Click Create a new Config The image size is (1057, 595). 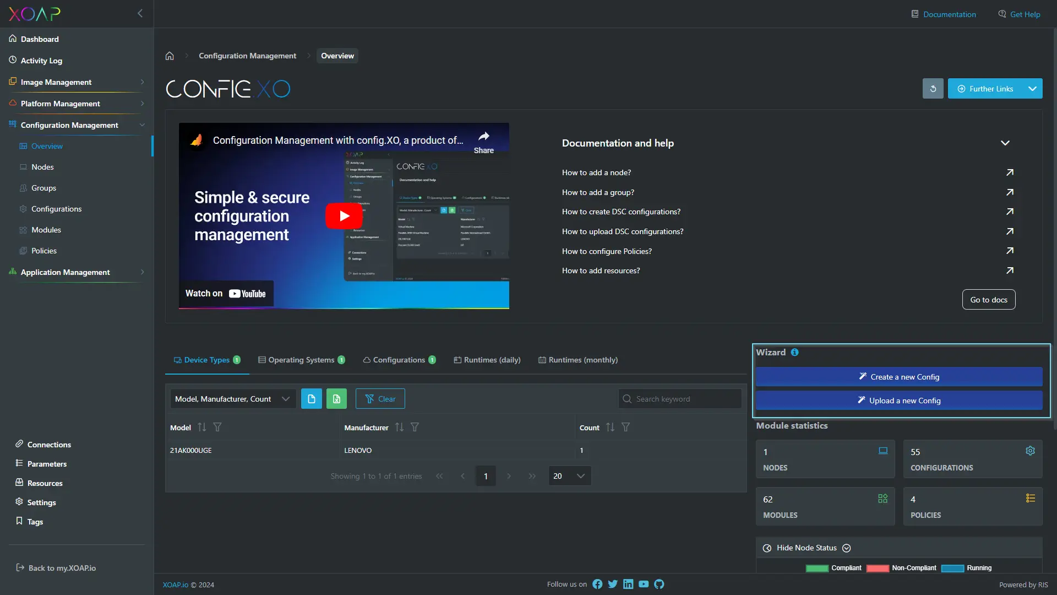(x=898, y=376)
